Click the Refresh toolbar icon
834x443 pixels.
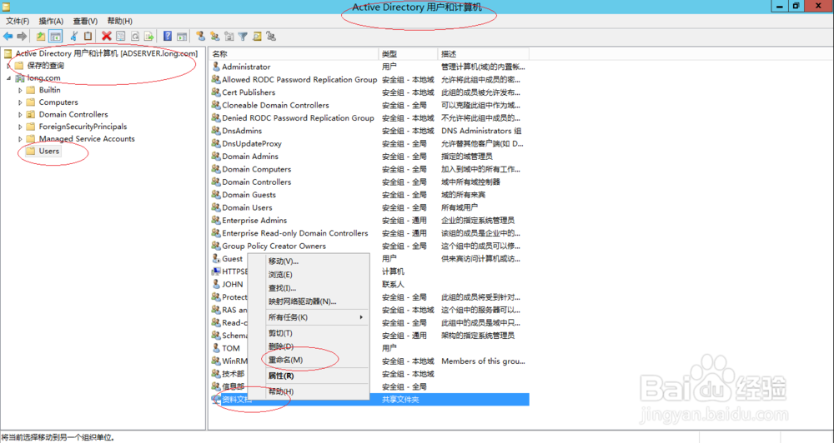click(x=135, y=36)
